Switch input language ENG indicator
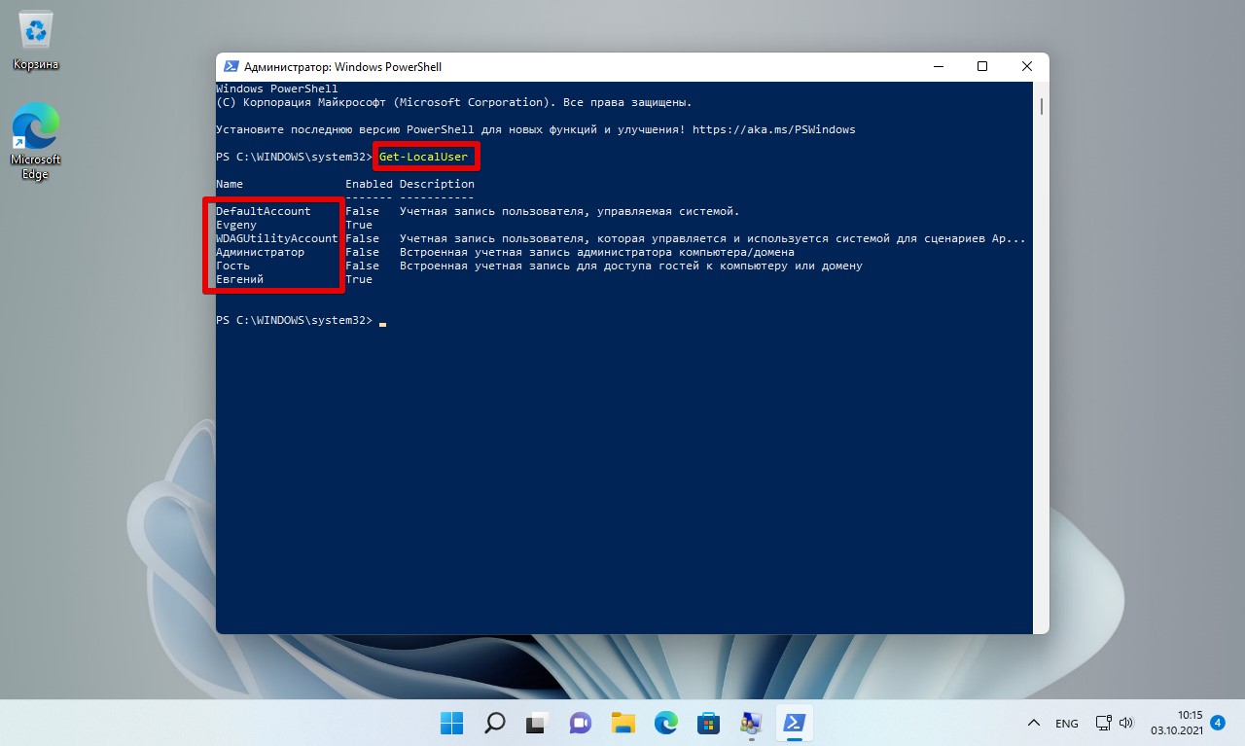The image size is (1245, 746). [x=1067, y=724]
